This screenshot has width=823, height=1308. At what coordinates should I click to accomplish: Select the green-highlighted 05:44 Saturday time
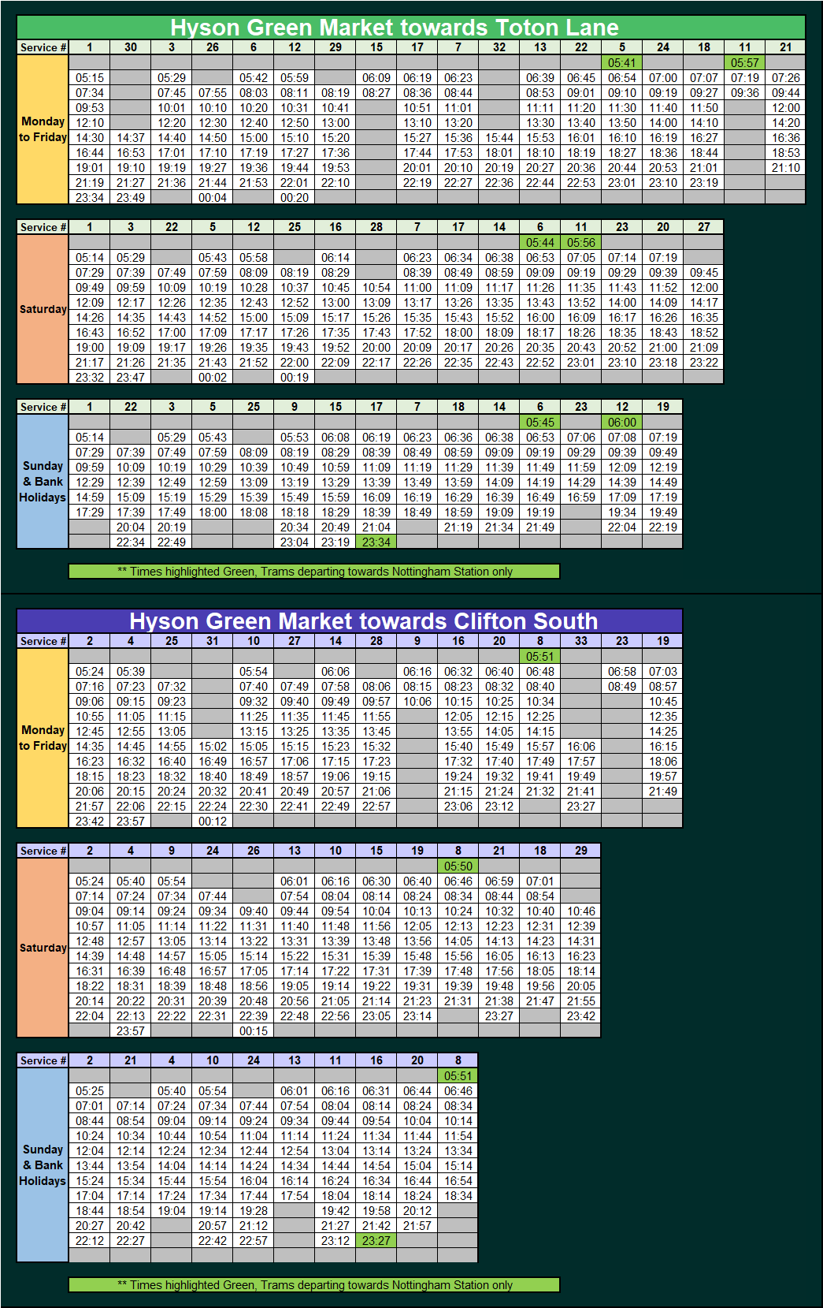point(540,242)
